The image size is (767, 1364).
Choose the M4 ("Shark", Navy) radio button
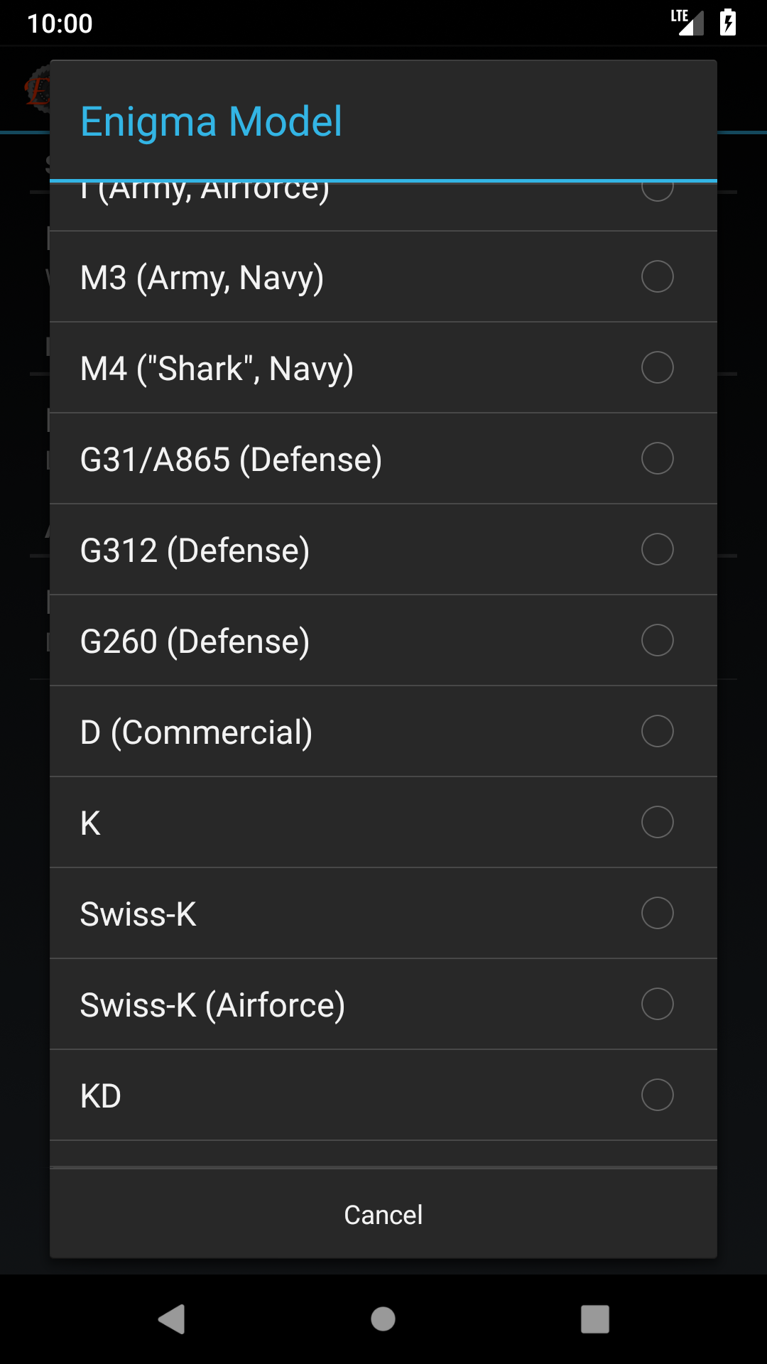[657, 367]
